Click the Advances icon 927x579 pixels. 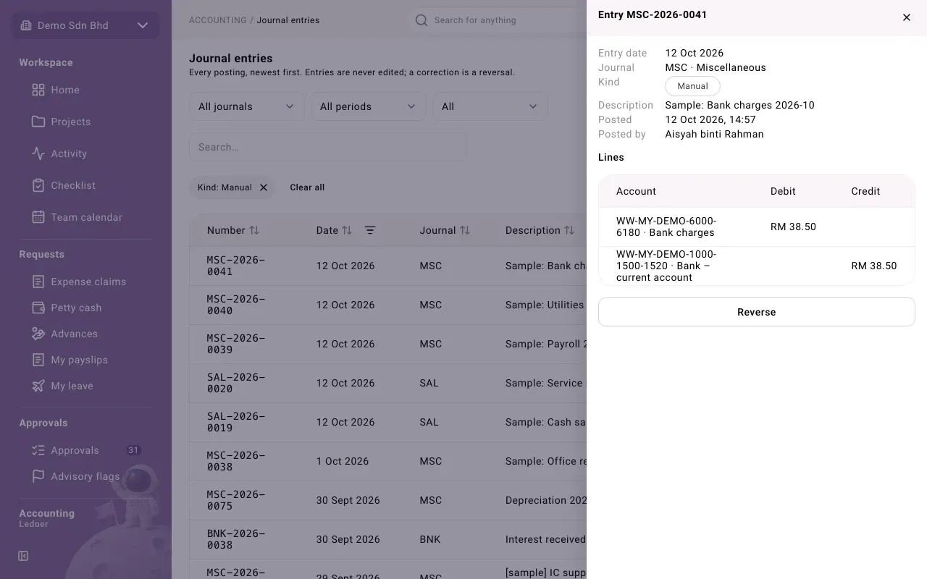pos(38,334)
